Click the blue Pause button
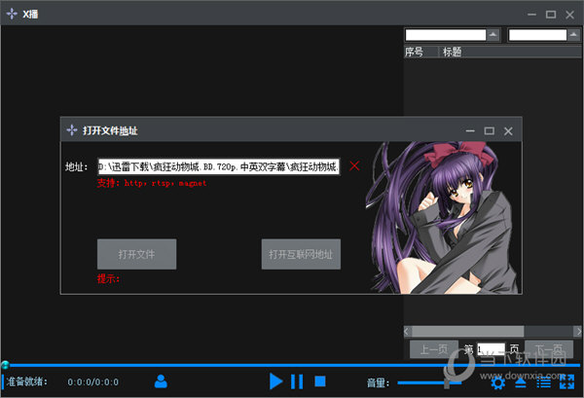The height and width of the screenshot is (398, 584). pos(297,381)
